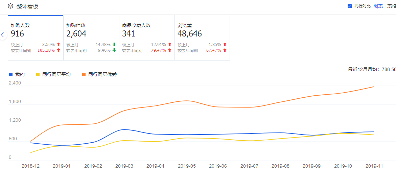Click the 整体看板 layers icon

[10, 6]
